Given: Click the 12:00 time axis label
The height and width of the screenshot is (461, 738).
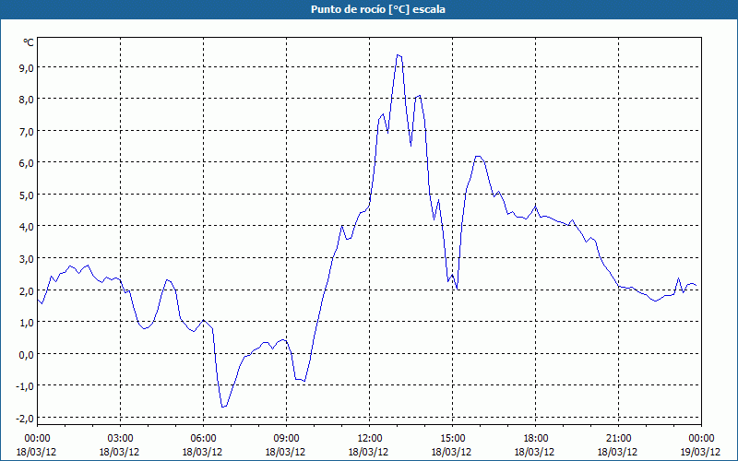Looking at the screenshot, I should (370, 439).
